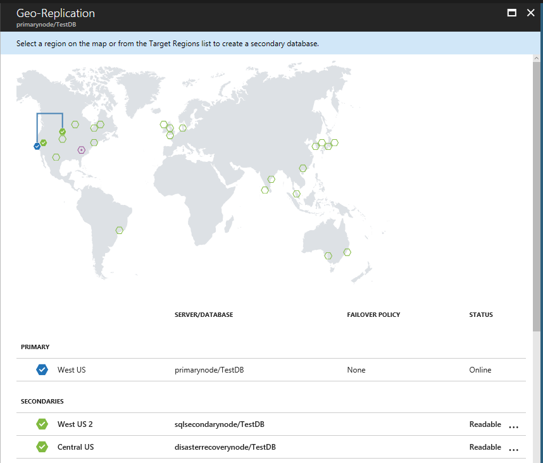Screen dimensions: 543x463
Task: Select the Brazil region hexagon in South America
Action: pyautogui.click(x=120, y=230)
